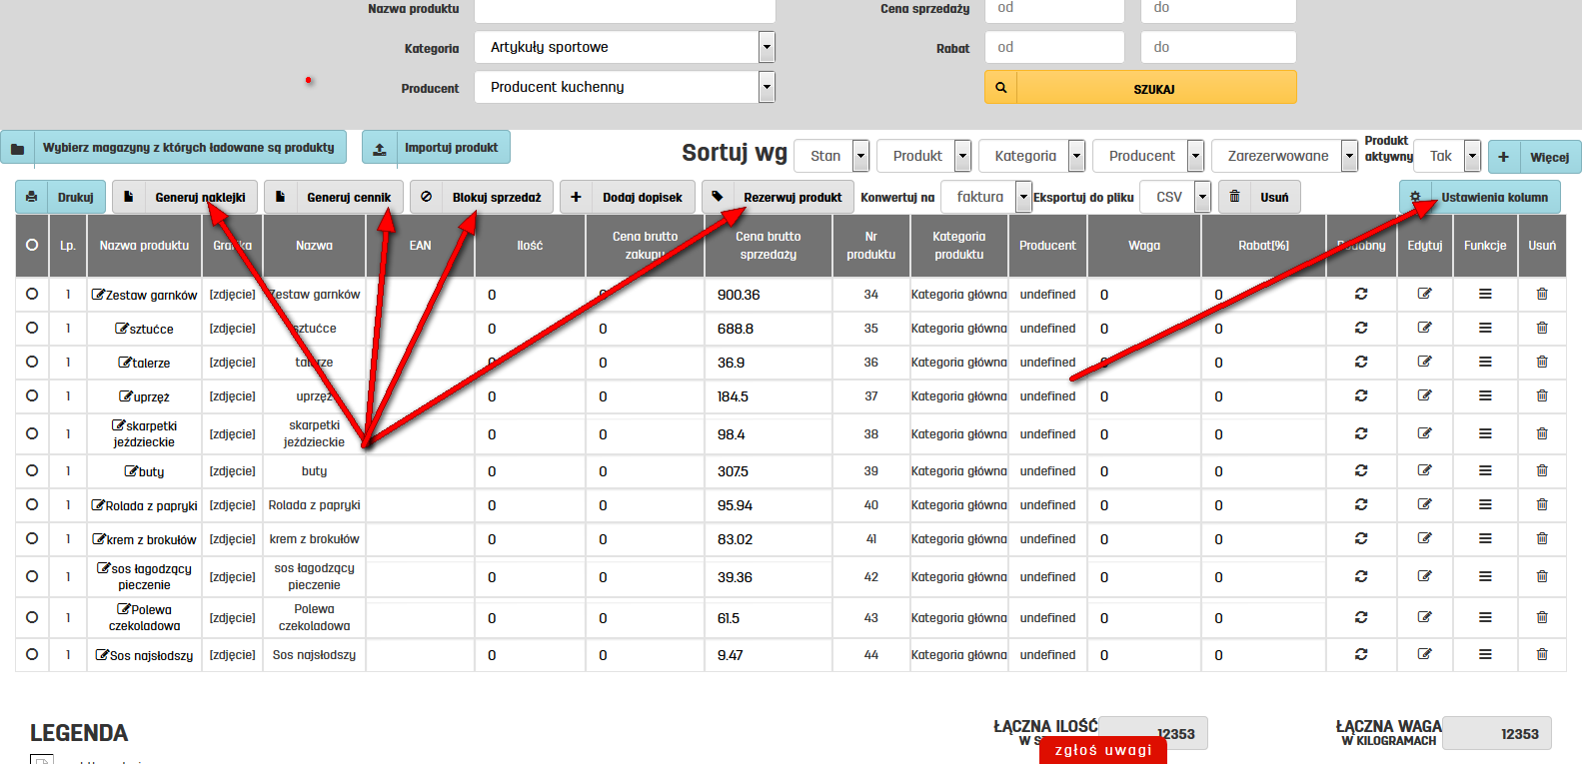Click the edit pencil icon in the sztućce row

(1424, 328)
